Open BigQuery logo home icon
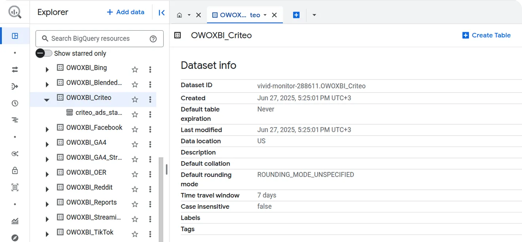Viewport: 522px width, 242px height. (15, 12)
